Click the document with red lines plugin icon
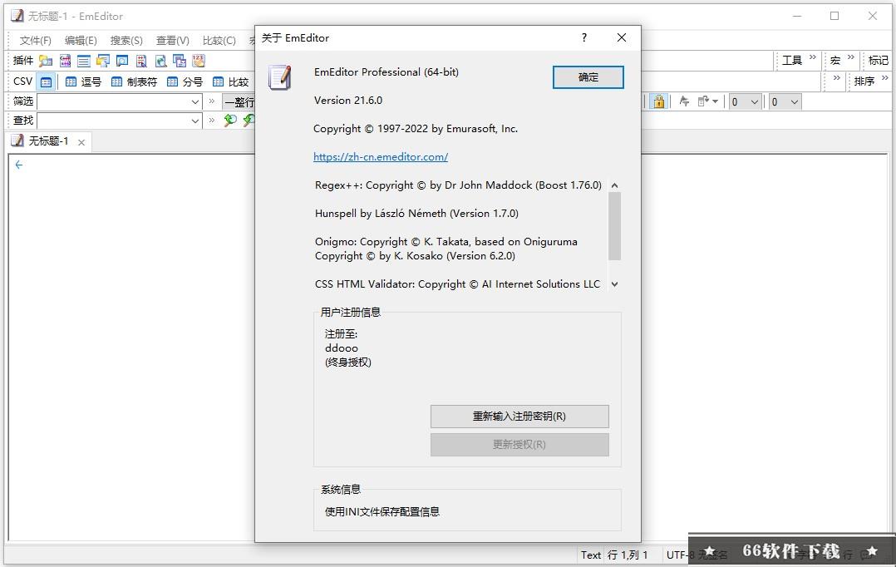Screen dimensions: 896x567 coord(141,61)
